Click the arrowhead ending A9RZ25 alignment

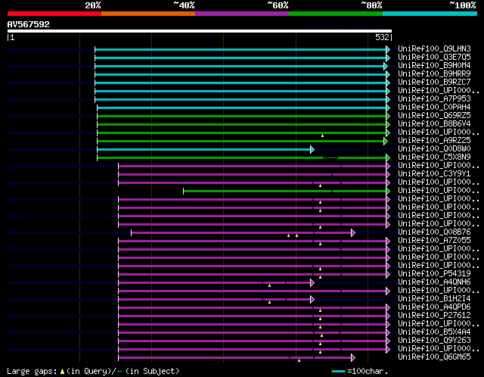click(386, 142)
